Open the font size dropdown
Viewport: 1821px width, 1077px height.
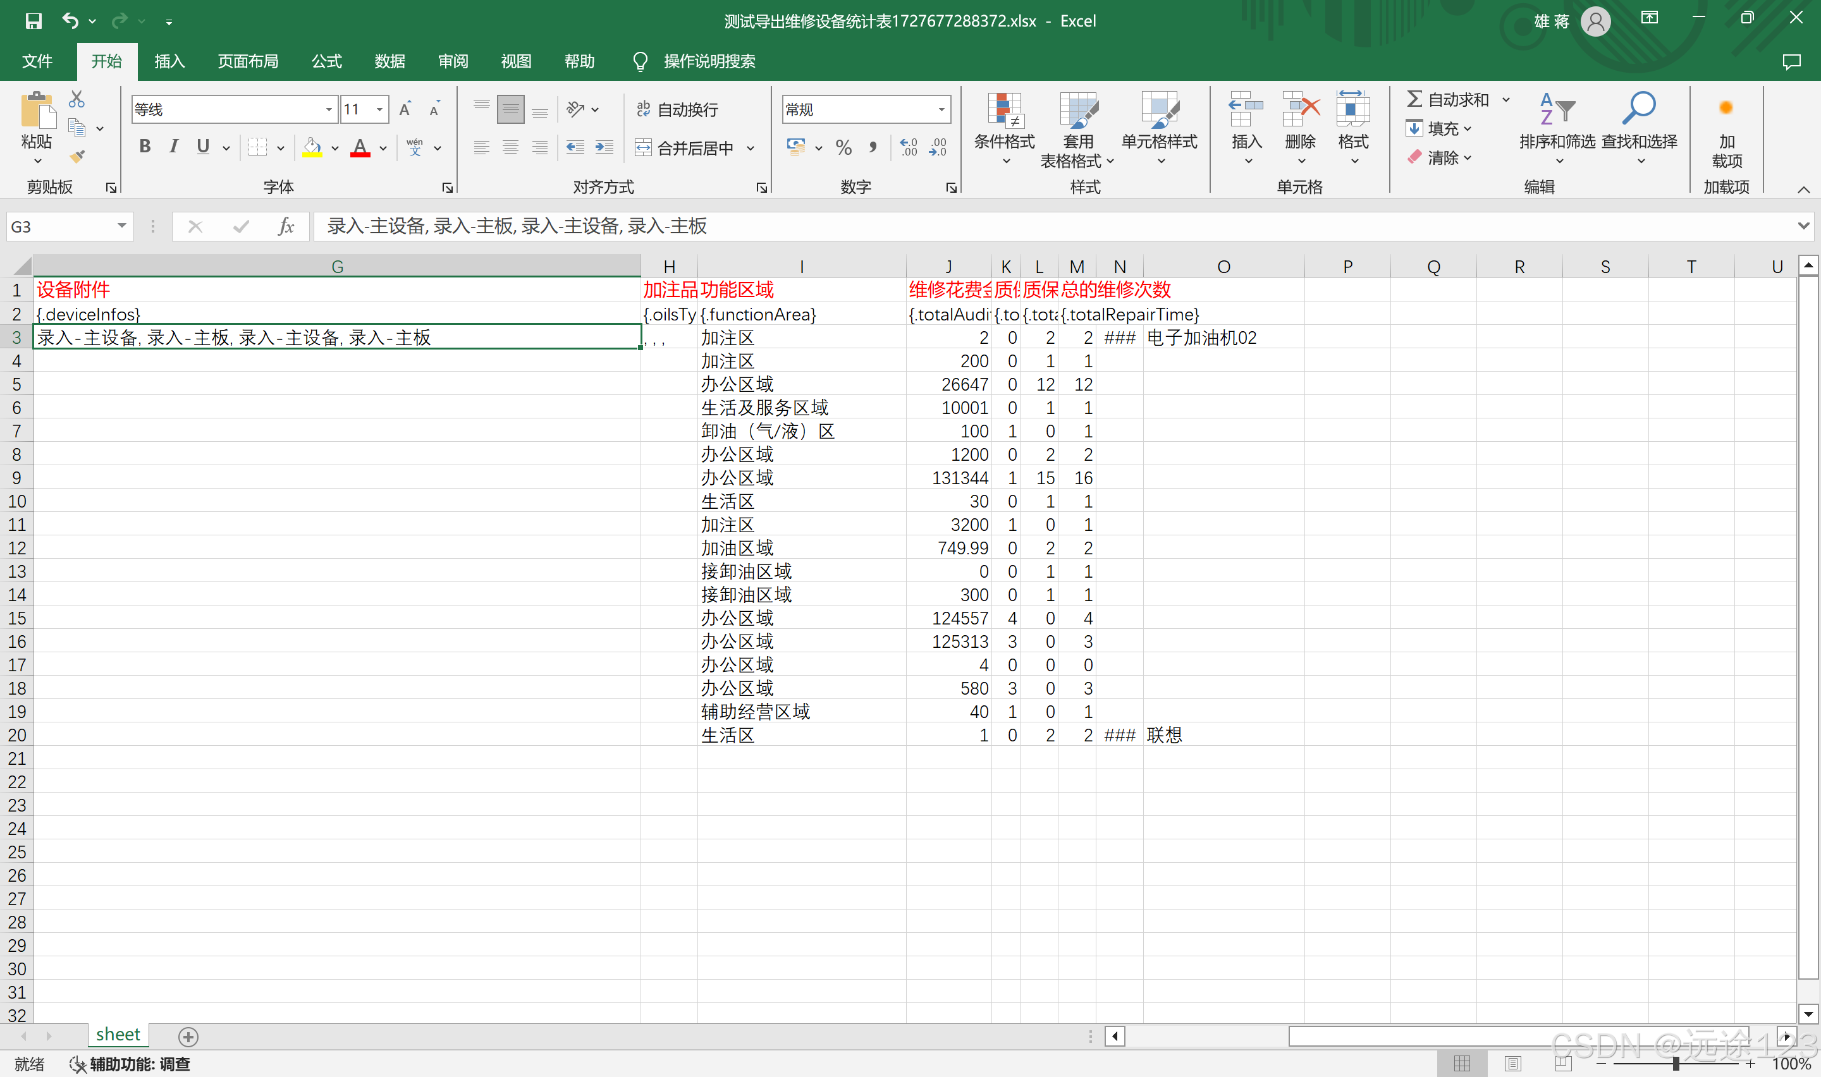click(379, 109)
